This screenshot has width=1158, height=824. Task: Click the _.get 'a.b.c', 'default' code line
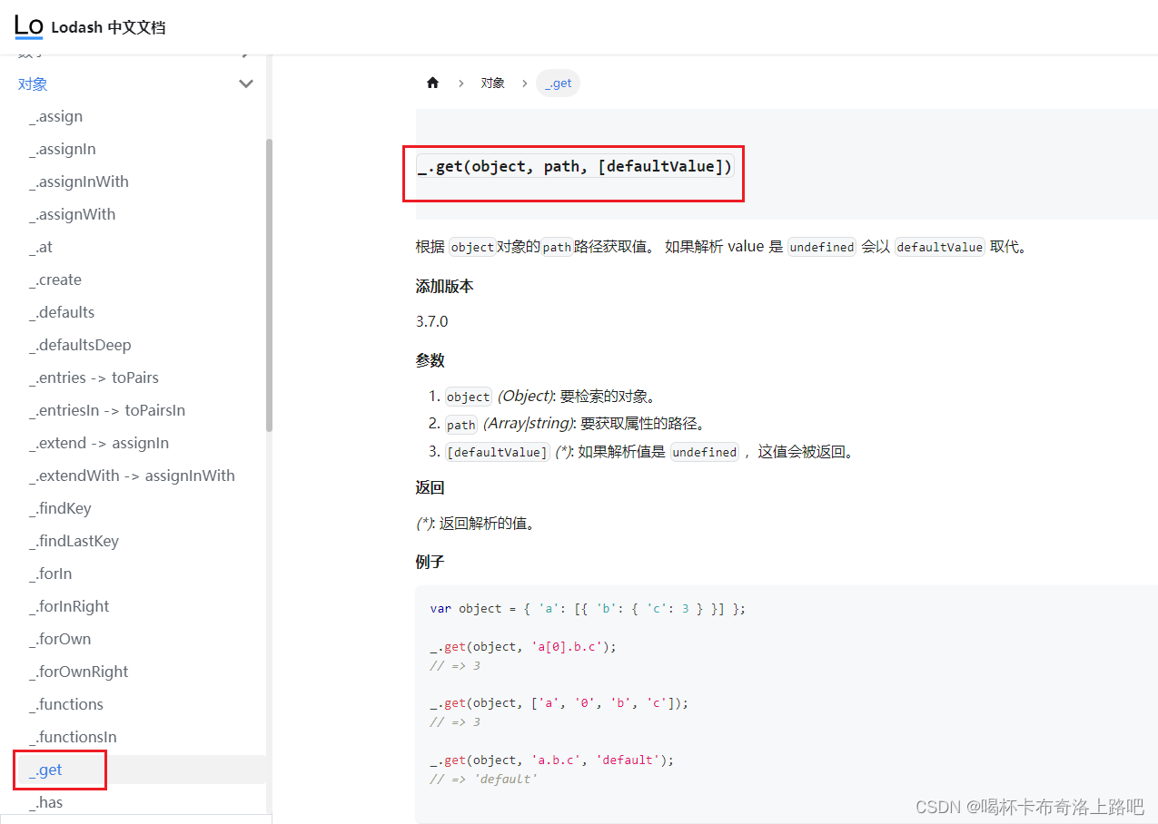pyautogui.click(x=552, y=760)
